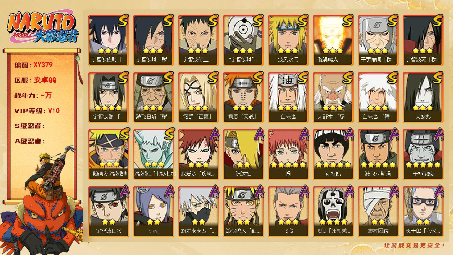Click the Naruto Mobile 火影忍者 logo
Image resolution: width=453 pixels, height=255 pixels.
[43, 28]
